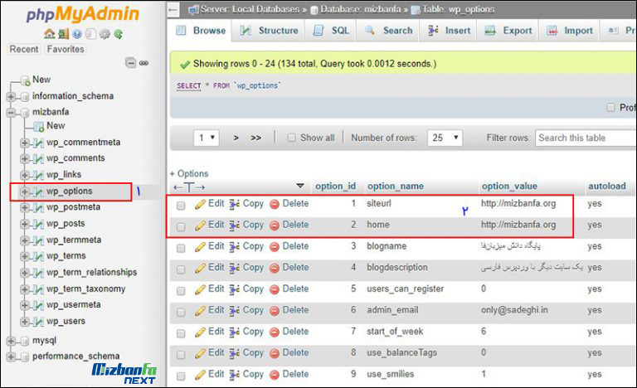Click Copy icon for use_balanceTags row
This screenshot has height=388, width=637.
(235, 353)
